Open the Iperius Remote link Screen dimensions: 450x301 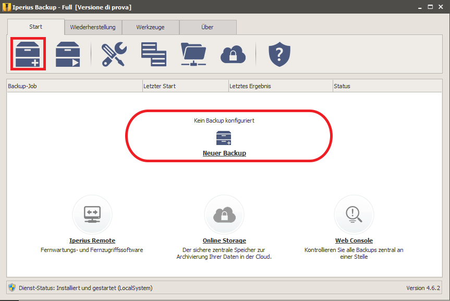pos(92,240)
